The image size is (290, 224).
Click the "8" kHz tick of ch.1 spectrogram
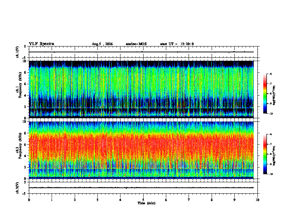click(x=26, y=72)
